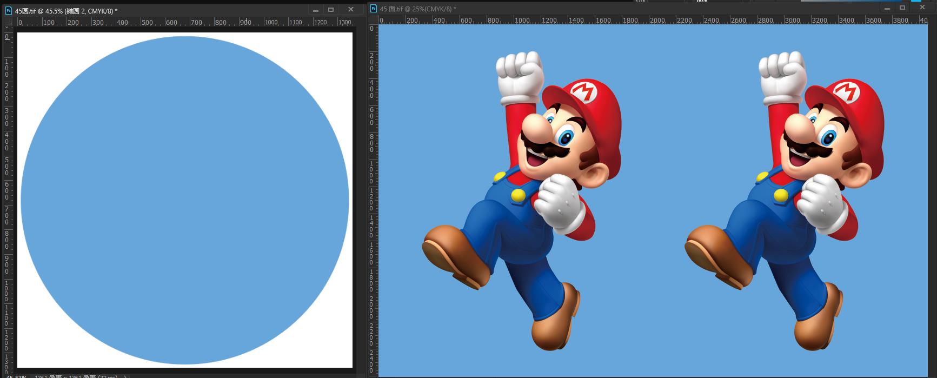The width and height of the screenshot is (937, 378).
Task: Open the status bar arrow menu in 45圆.tif
Action: pyautogui.click(x=125, y=376)
